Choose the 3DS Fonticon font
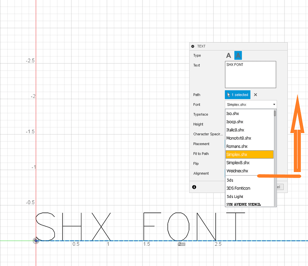Image resolution: width=308 pixels, height=266 pixels. coord(238,188)
